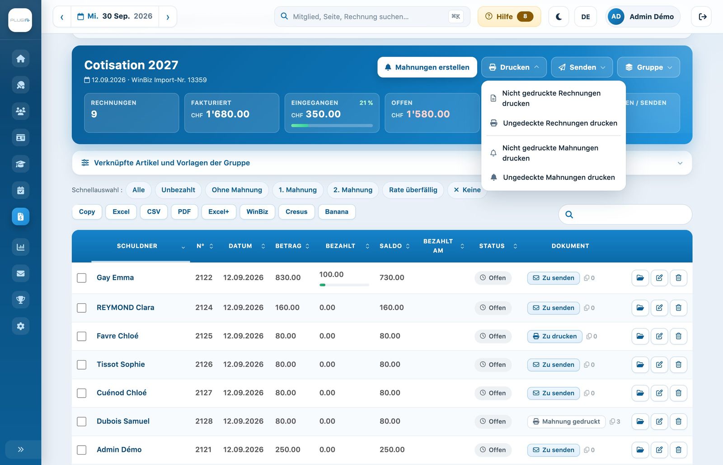Toggle dark mode moon icon
Image resolution: width=723 pixels, height=465 pixels.
point(559,17)
